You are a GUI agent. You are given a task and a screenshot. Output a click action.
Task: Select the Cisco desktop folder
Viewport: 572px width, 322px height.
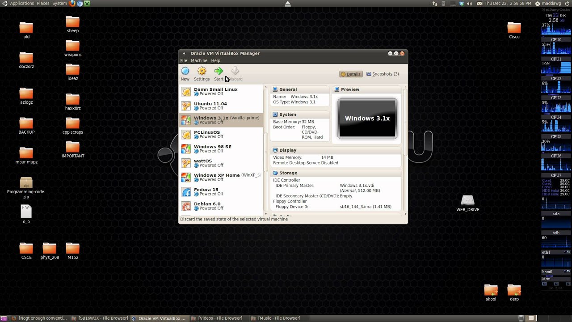tap(514, 28)
